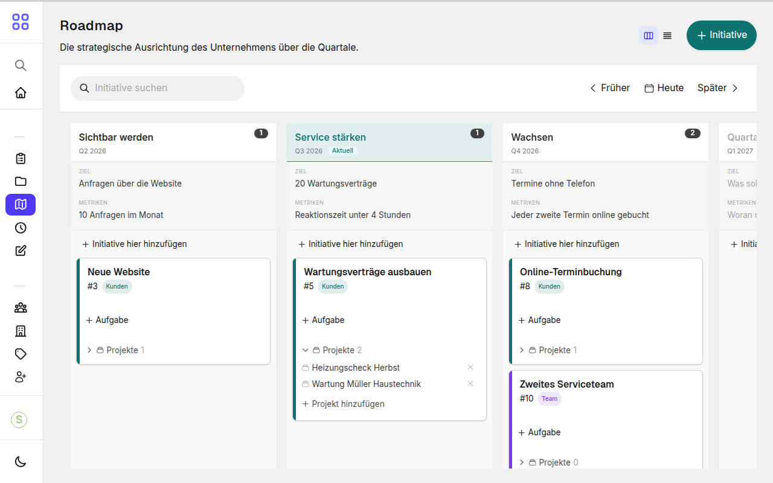Add Aufgabe to the Zweites Serviceteam card
Screen dimensions: 773x483
tap(540, 432)
